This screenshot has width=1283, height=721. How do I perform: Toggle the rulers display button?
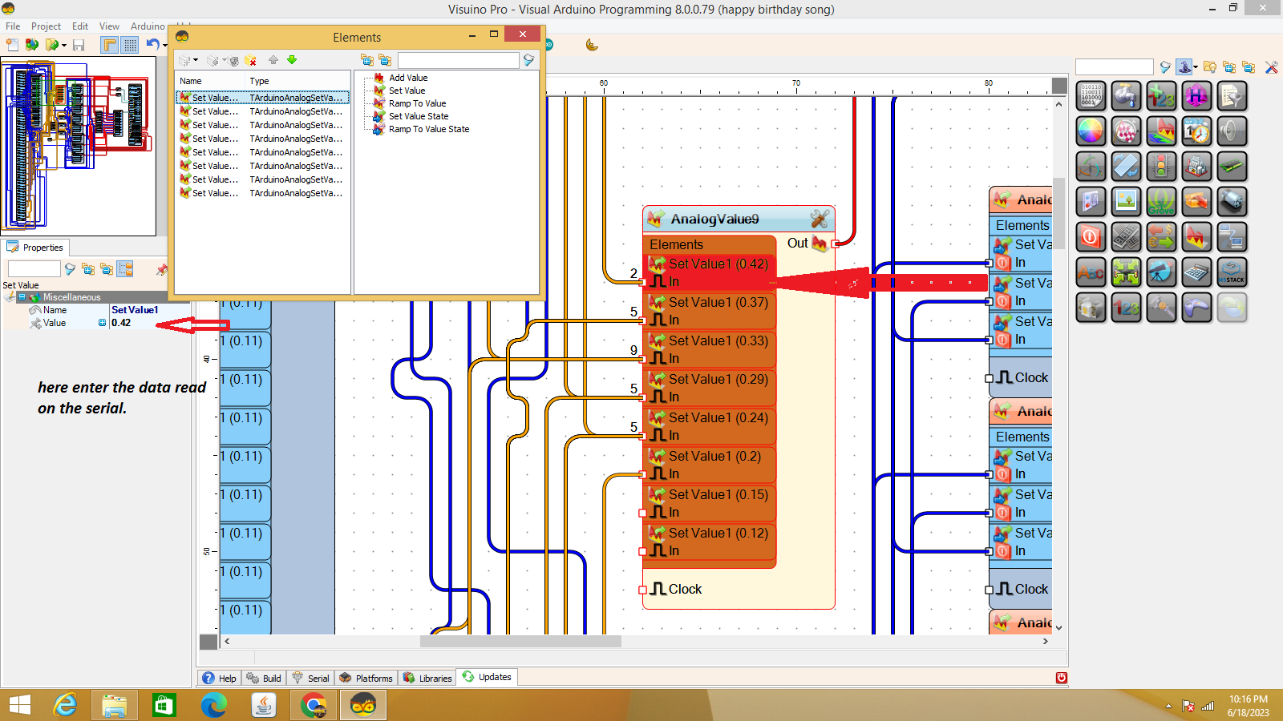(110, 45)
